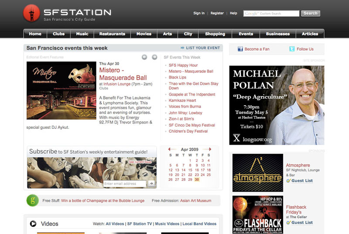Select April 30 on the calendar
The width and height of the screenshot is (349, 234).
coord(197,179)
